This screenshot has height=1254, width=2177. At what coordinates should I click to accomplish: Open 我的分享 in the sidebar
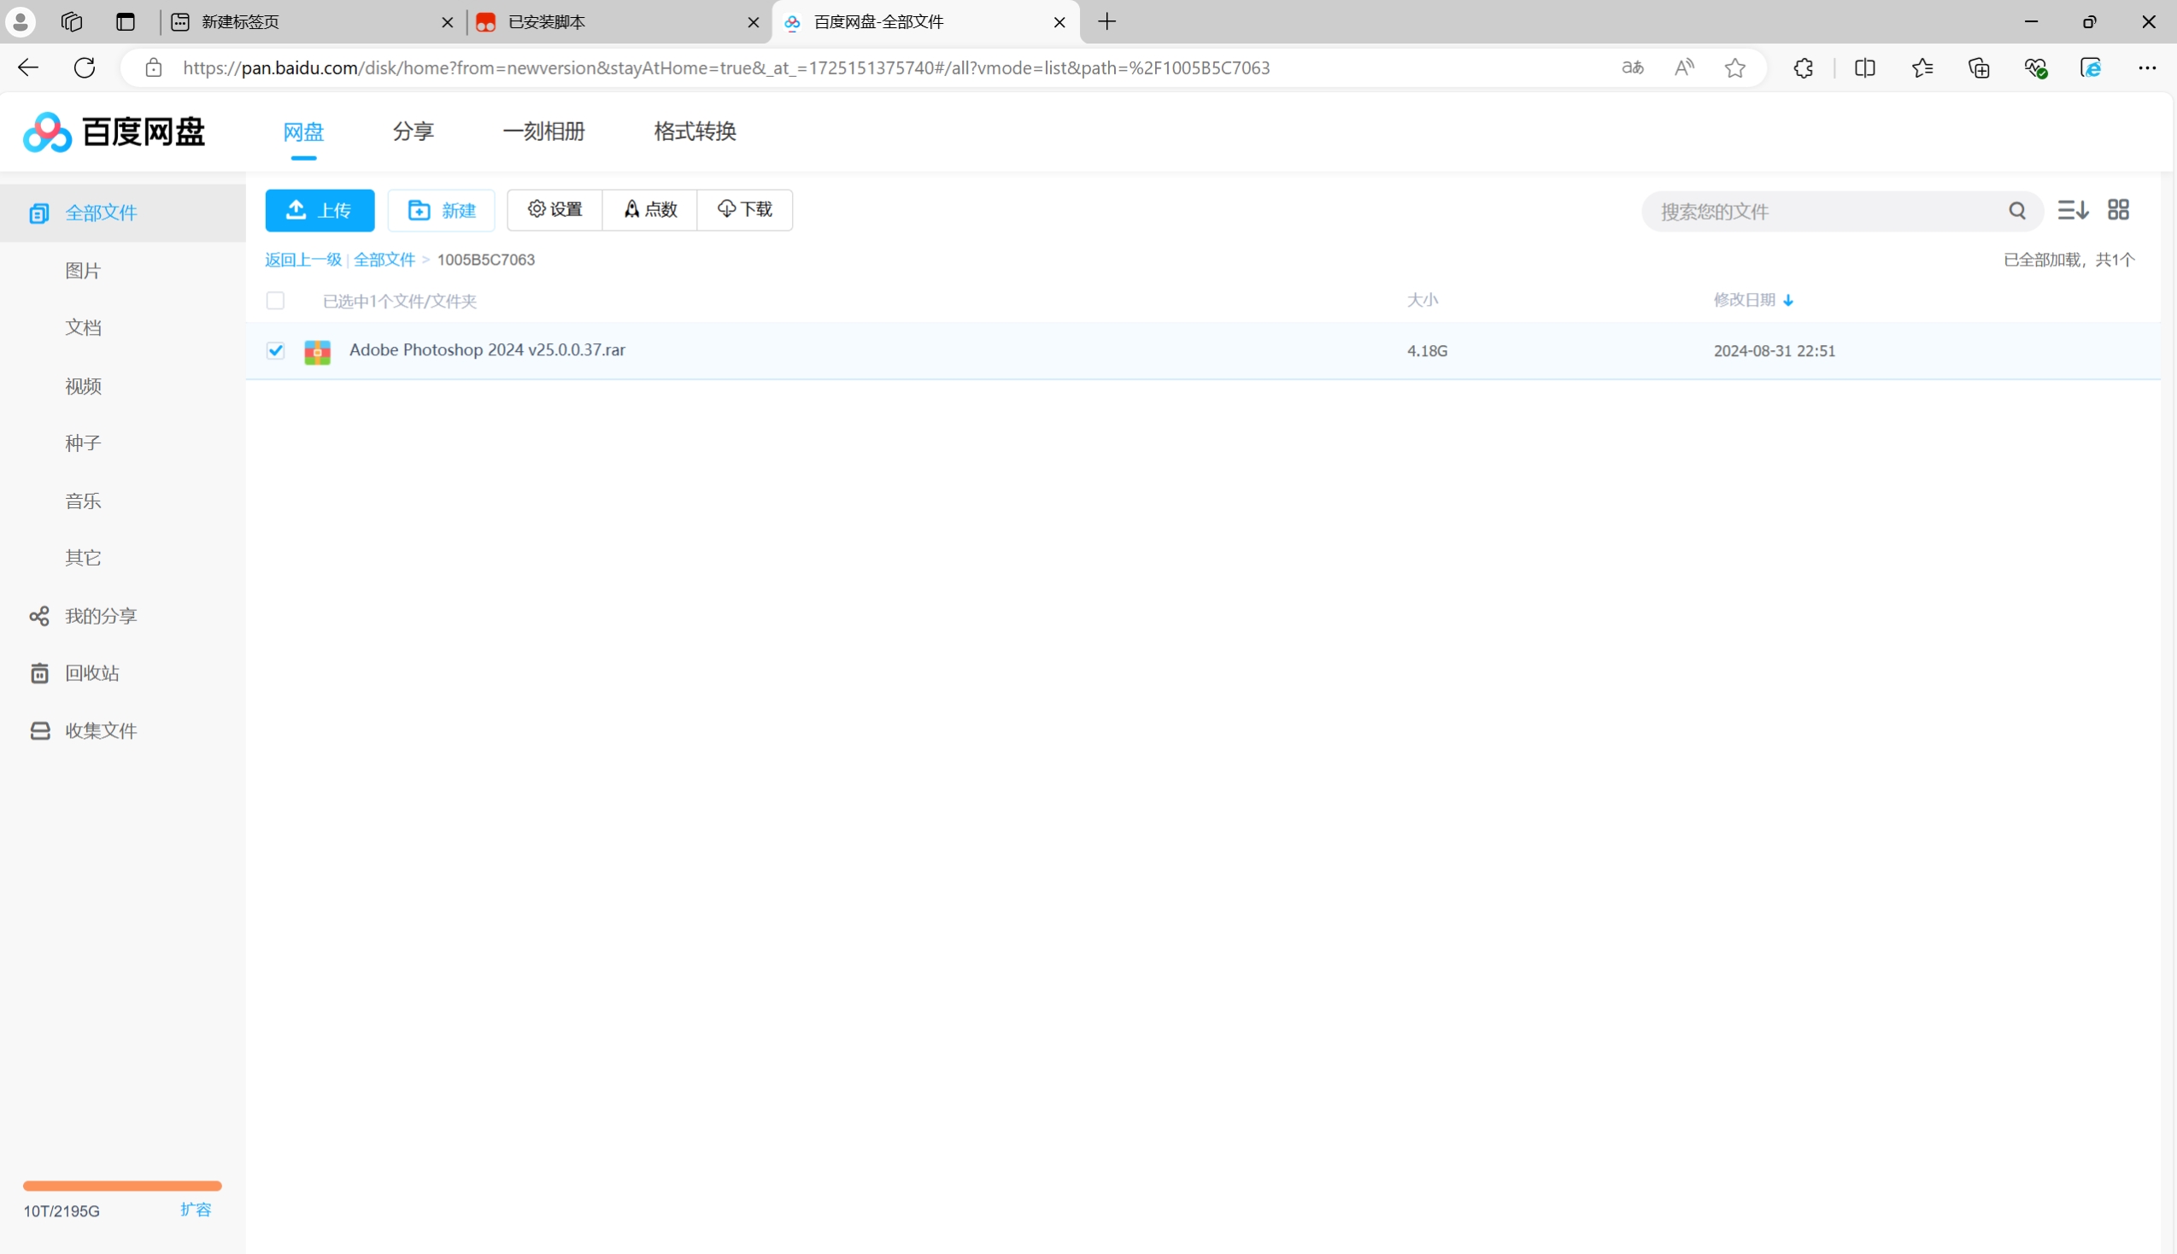click(x=84, y=616)
